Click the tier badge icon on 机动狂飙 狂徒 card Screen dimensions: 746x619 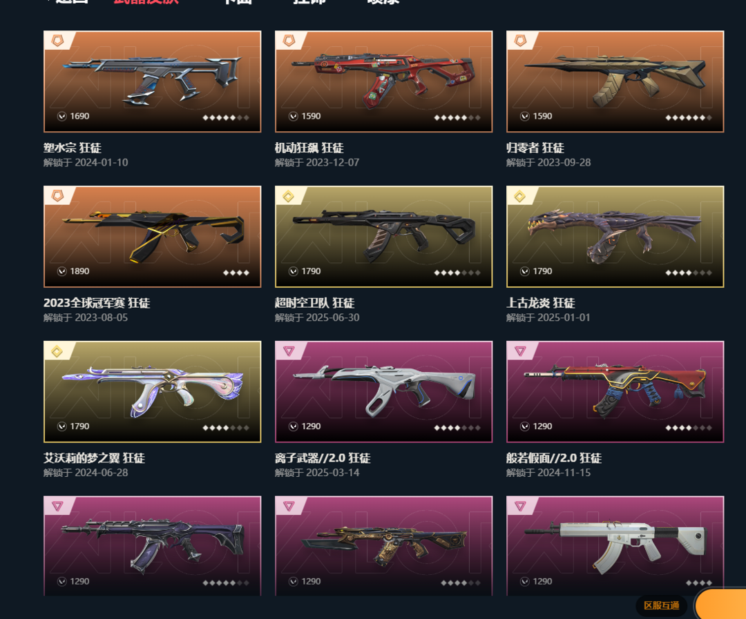(x=289, y=41)
